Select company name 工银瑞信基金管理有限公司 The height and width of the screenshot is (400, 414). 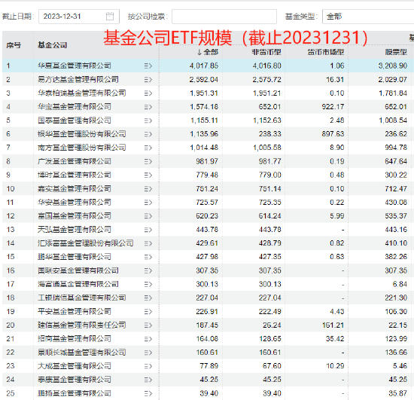point(81,298)
